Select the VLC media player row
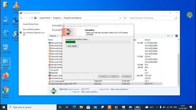This screenshot has height=110, width=196. click(105, 81)
